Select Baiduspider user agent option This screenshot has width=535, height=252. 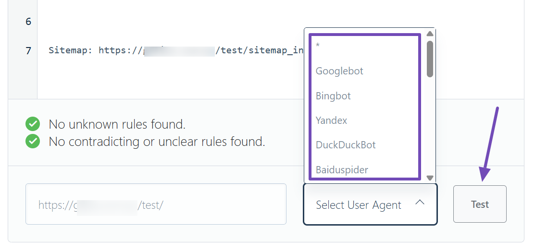coord(342,170)
